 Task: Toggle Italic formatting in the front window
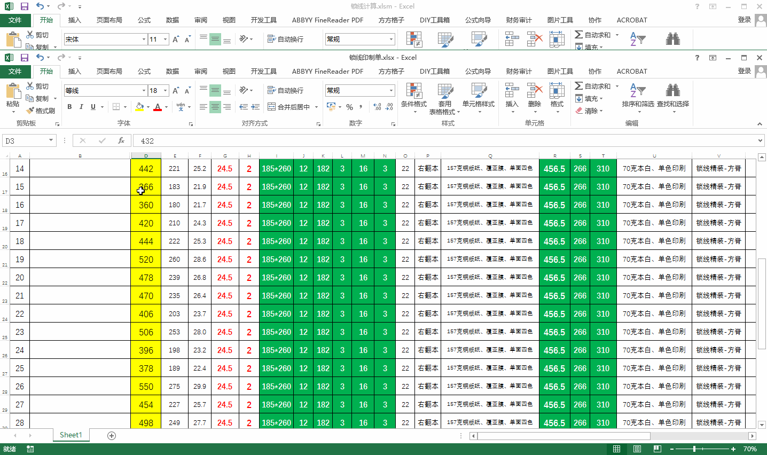[x=81, y=107]
